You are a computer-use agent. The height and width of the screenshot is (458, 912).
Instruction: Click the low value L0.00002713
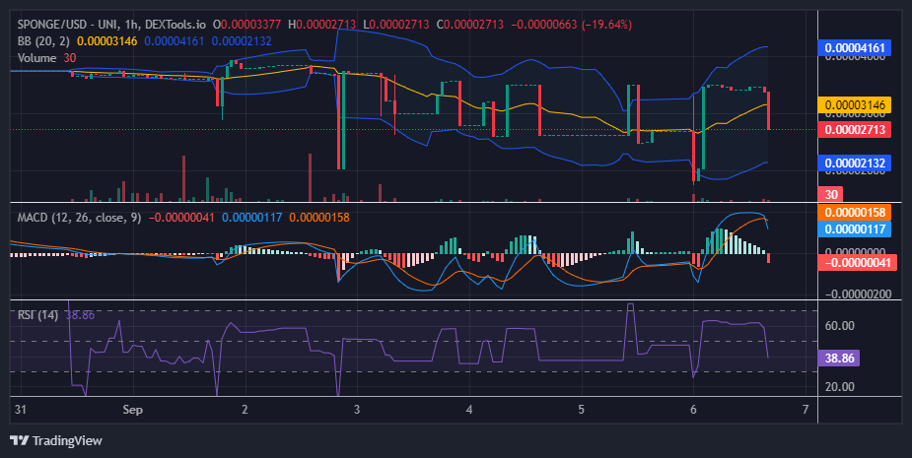[x=396, y=25]
